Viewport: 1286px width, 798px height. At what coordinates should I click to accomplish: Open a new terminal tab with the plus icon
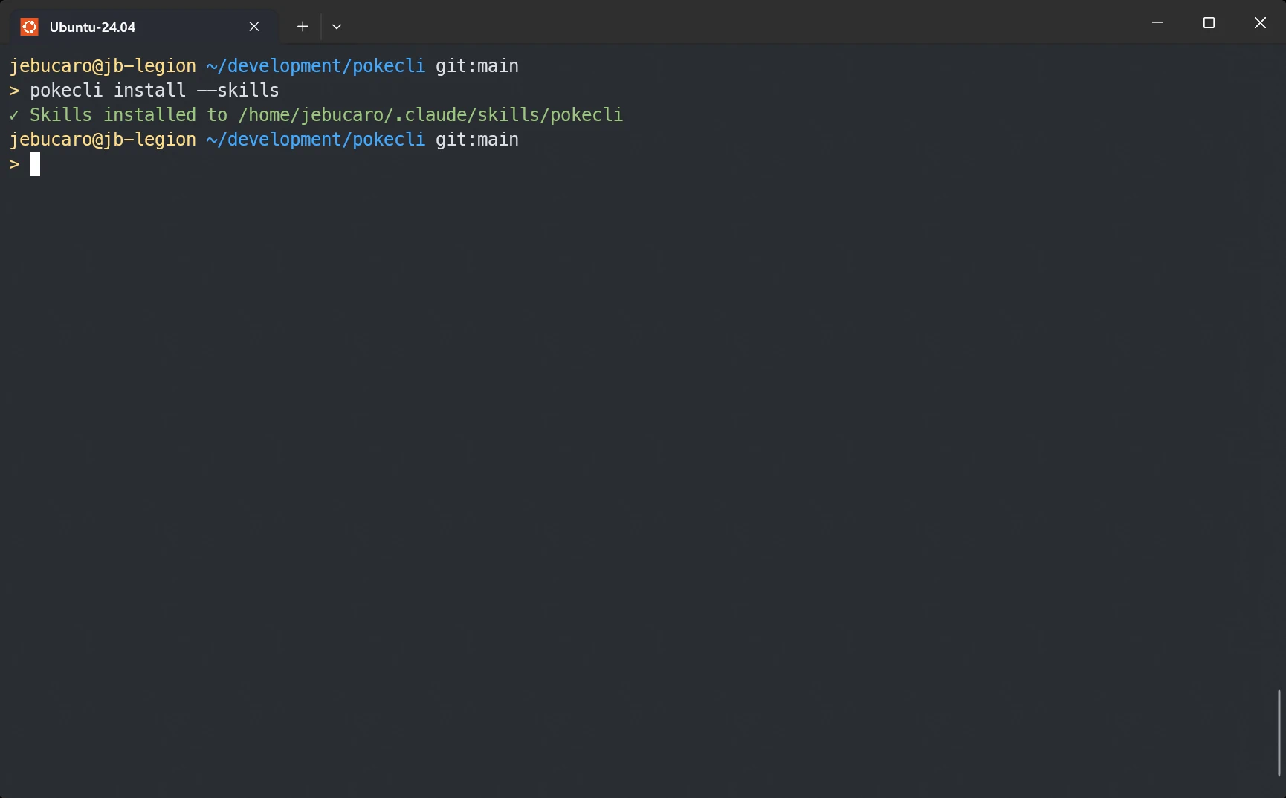pos(302,26)
